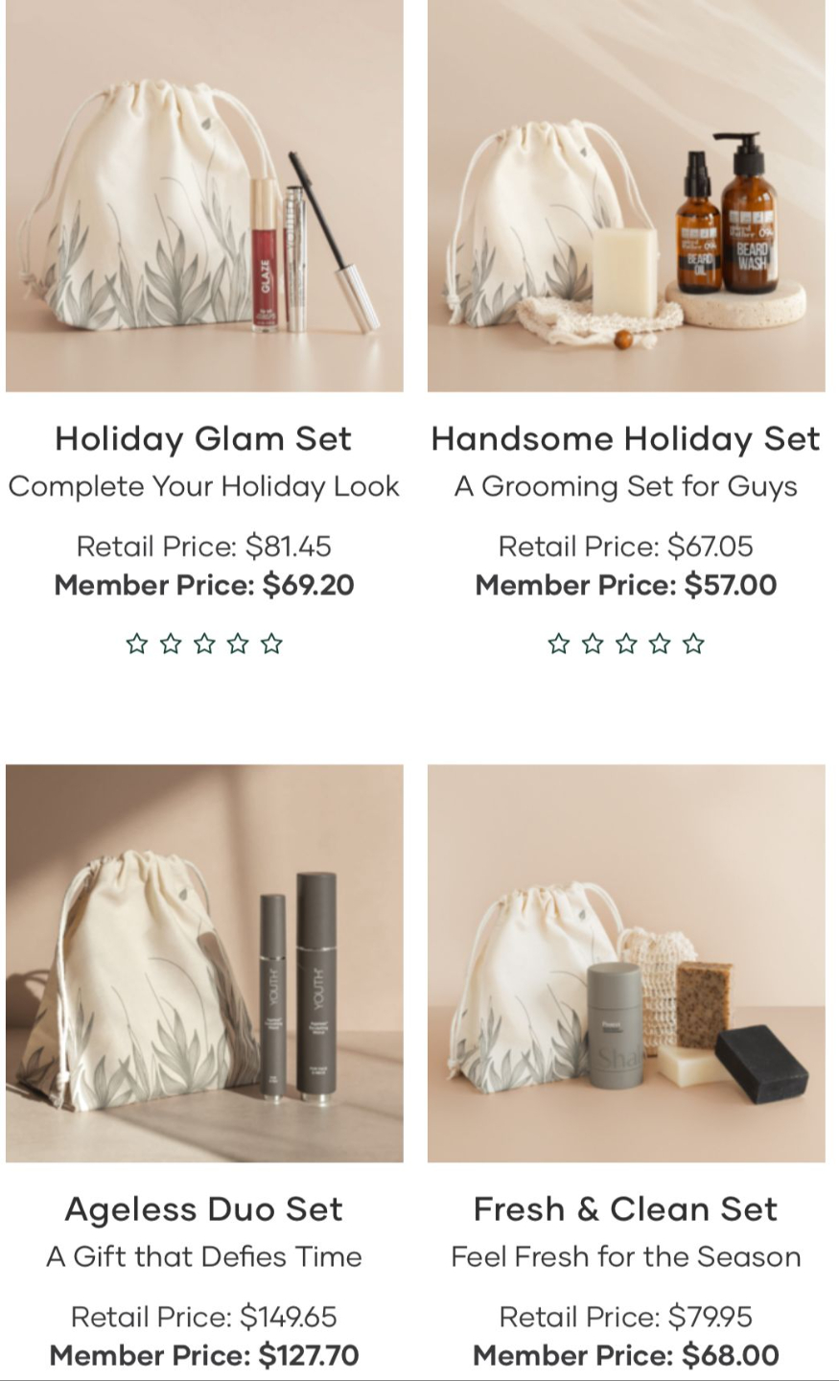The image size is (839, 1381).
Task: Click the Handsome Holiday Set title
Action: click(x=626, y=438)
